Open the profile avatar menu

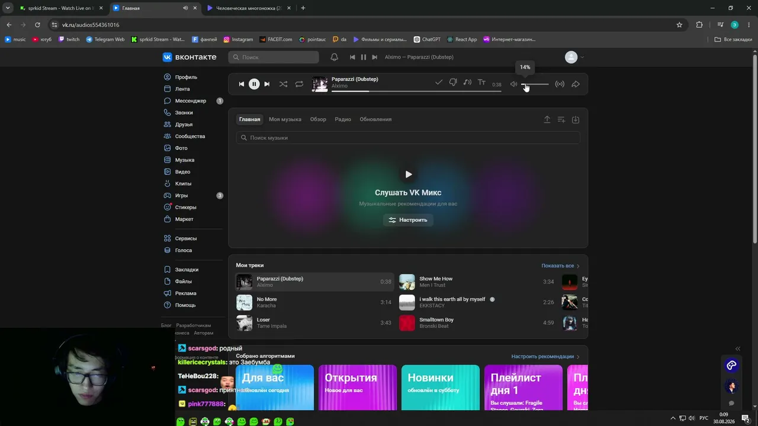tap(574, 57)
